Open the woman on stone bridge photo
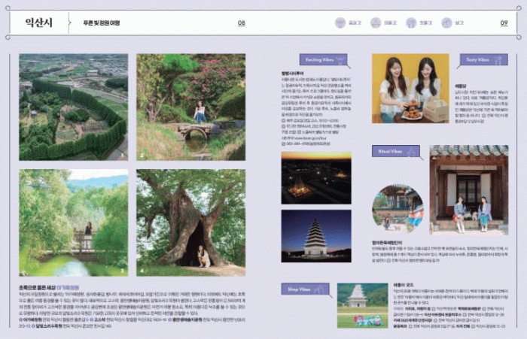 pos(190,107)
